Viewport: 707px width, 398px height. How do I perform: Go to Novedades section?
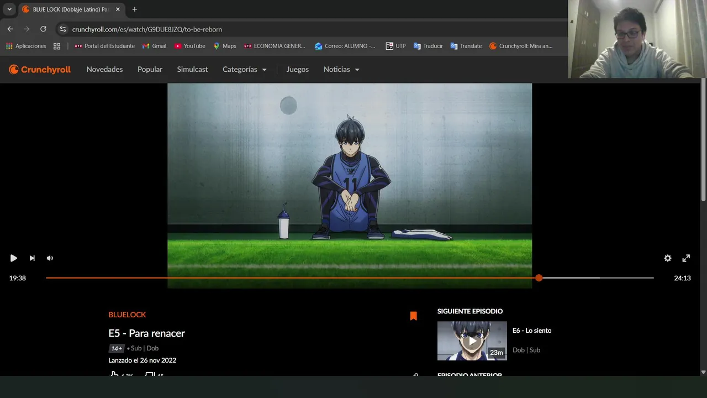click(x=104, y=69)
